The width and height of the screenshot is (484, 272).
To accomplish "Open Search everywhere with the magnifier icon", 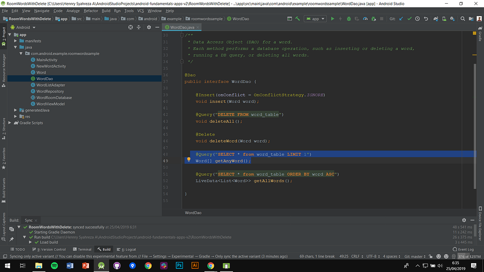I will [462, 19].
